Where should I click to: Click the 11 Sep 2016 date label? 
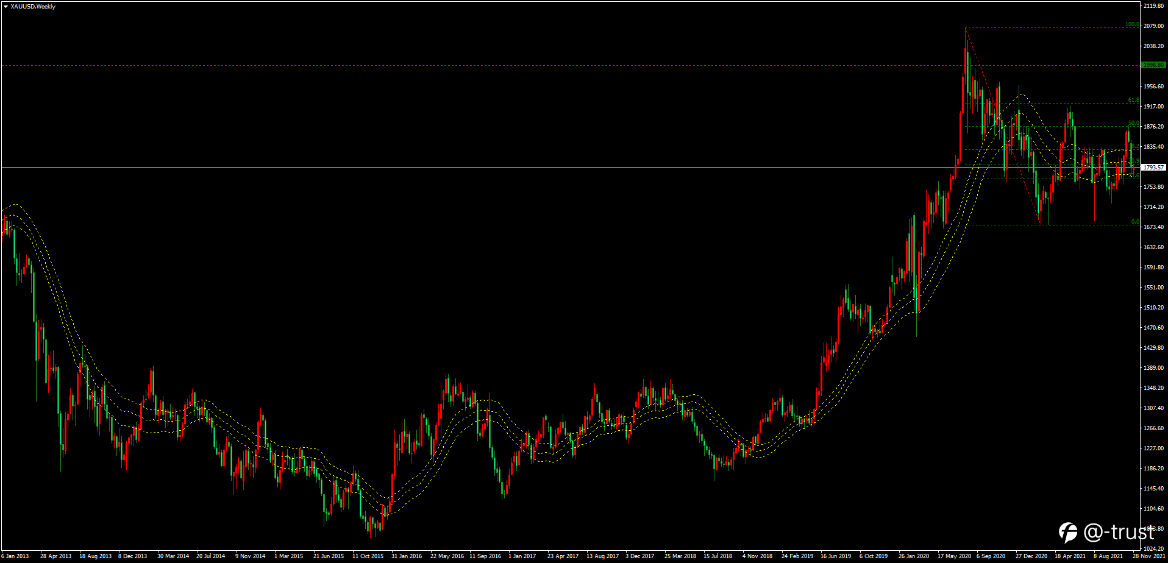(485, 556)
